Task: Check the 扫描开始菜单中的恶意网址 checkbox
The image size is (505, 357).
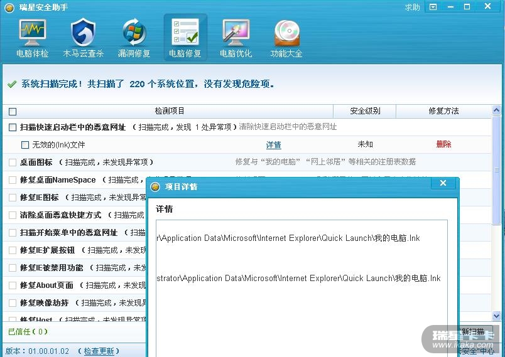Action: point(13,233)
